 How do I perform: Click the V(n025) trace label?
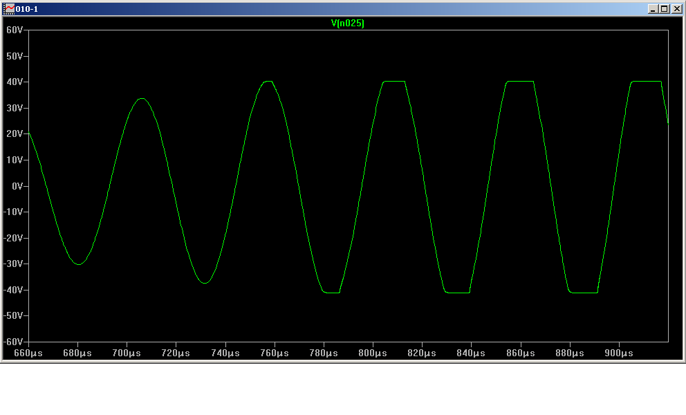click(x=347, y=23)
